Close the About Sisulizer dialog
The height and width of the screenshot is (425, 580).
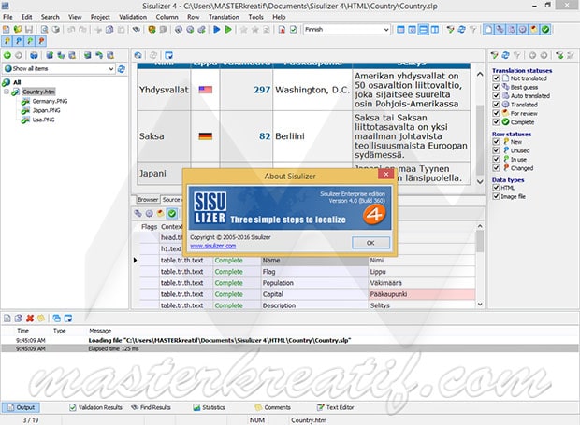[x=386, y=175]
